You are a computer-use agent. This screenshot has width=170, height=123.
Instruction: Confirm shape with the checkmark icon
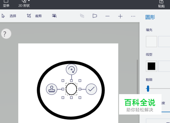[91, 89]
